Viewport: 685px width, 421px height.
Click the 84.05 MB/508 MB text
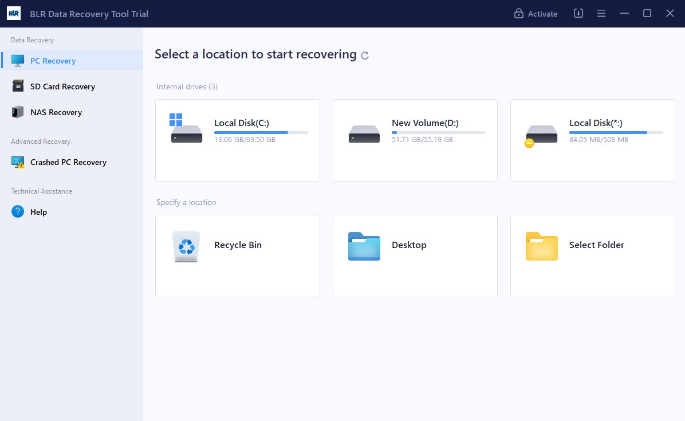pos(599,139)
